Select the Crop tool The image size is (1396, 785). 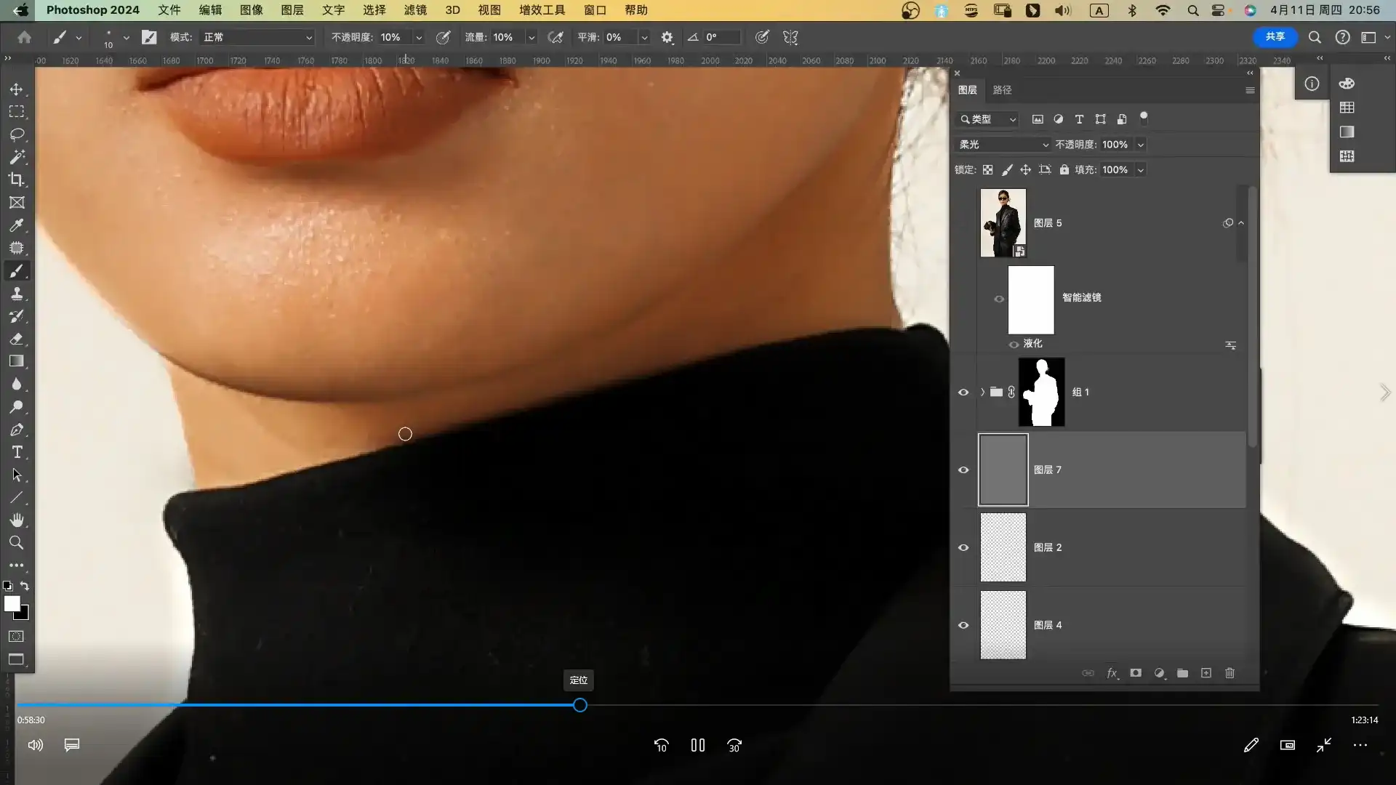(x=16, y=180)
